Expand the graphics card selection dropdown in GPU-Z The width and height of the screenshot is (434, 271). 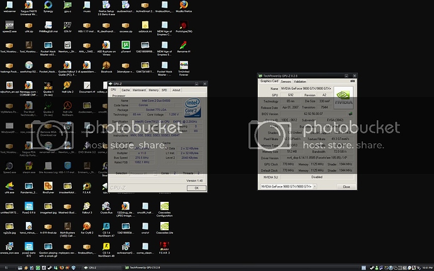[314, 186]
